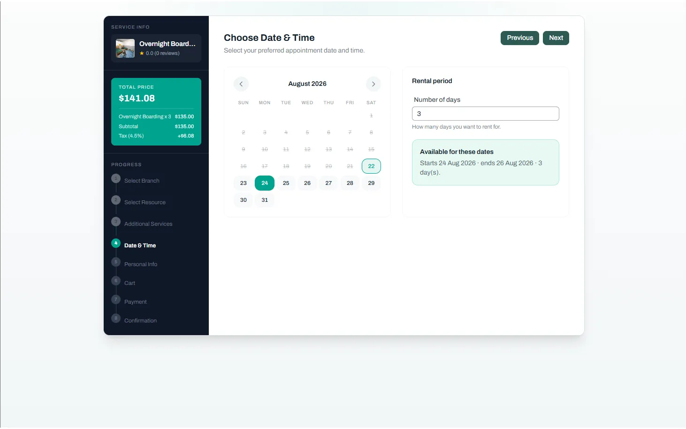The image size is (686, 429).
Task: Open the Cart step
Action: pyautogui.click(x=123, y=283)
